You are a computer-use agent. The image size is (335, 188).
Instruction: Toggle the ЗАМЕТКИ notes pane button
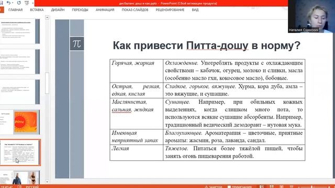[214, 187]
